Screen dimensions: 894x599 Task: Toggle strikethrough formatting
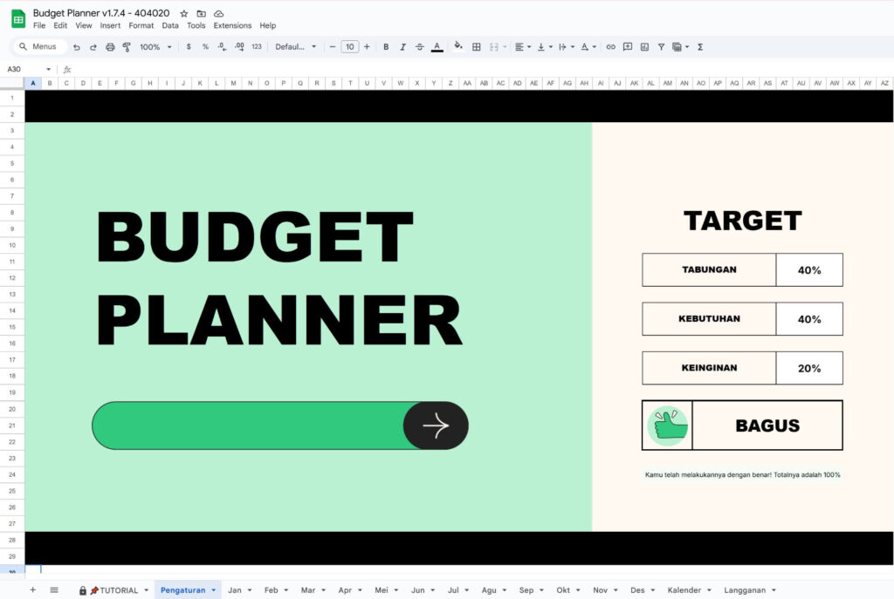[420, 47]
